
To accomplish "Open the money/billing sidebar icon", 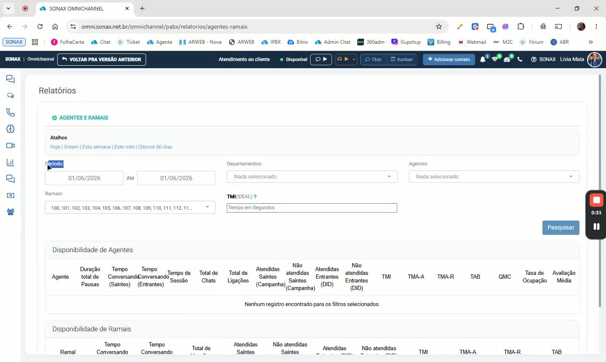I will [11, 195].
